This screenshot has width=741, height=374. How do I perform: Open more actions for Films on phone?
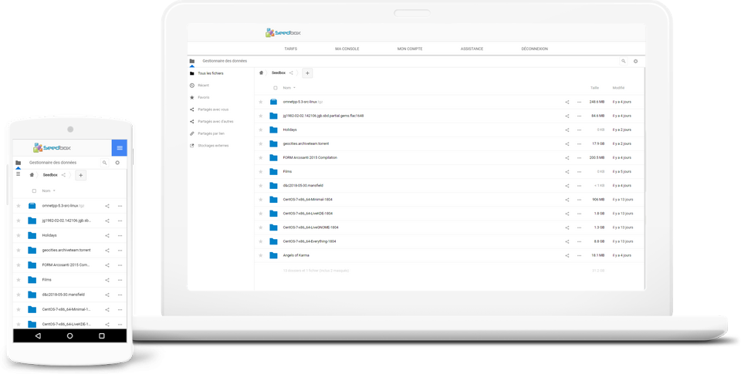(120, 280)
